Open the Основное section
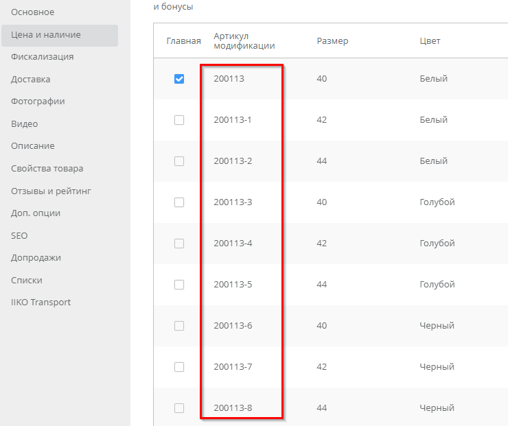 coord(33,12)
